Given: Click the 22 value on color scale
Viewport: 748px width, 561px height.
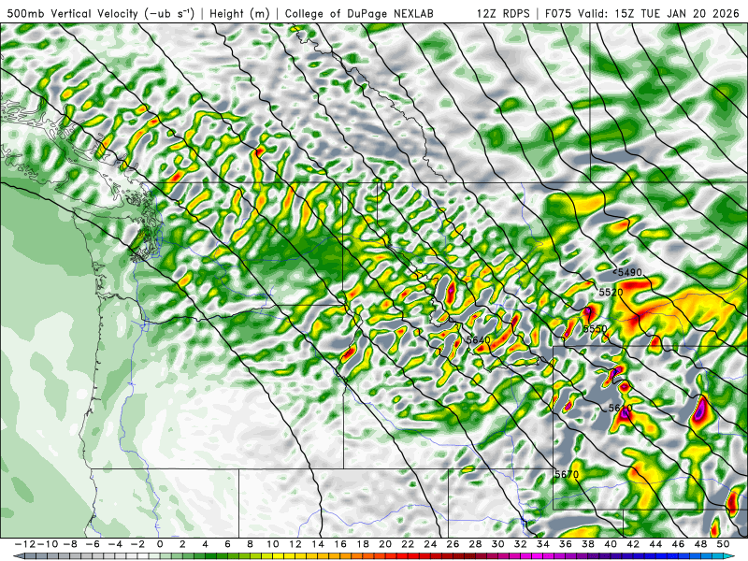Looking at the screenshot, I should [x=408, y=544].
